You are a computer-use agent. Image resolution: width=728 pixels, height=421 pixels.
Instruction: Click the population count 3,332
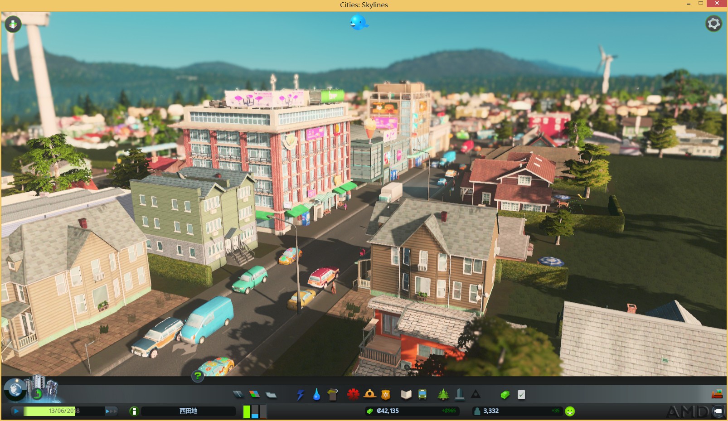(x=491, y=411)
